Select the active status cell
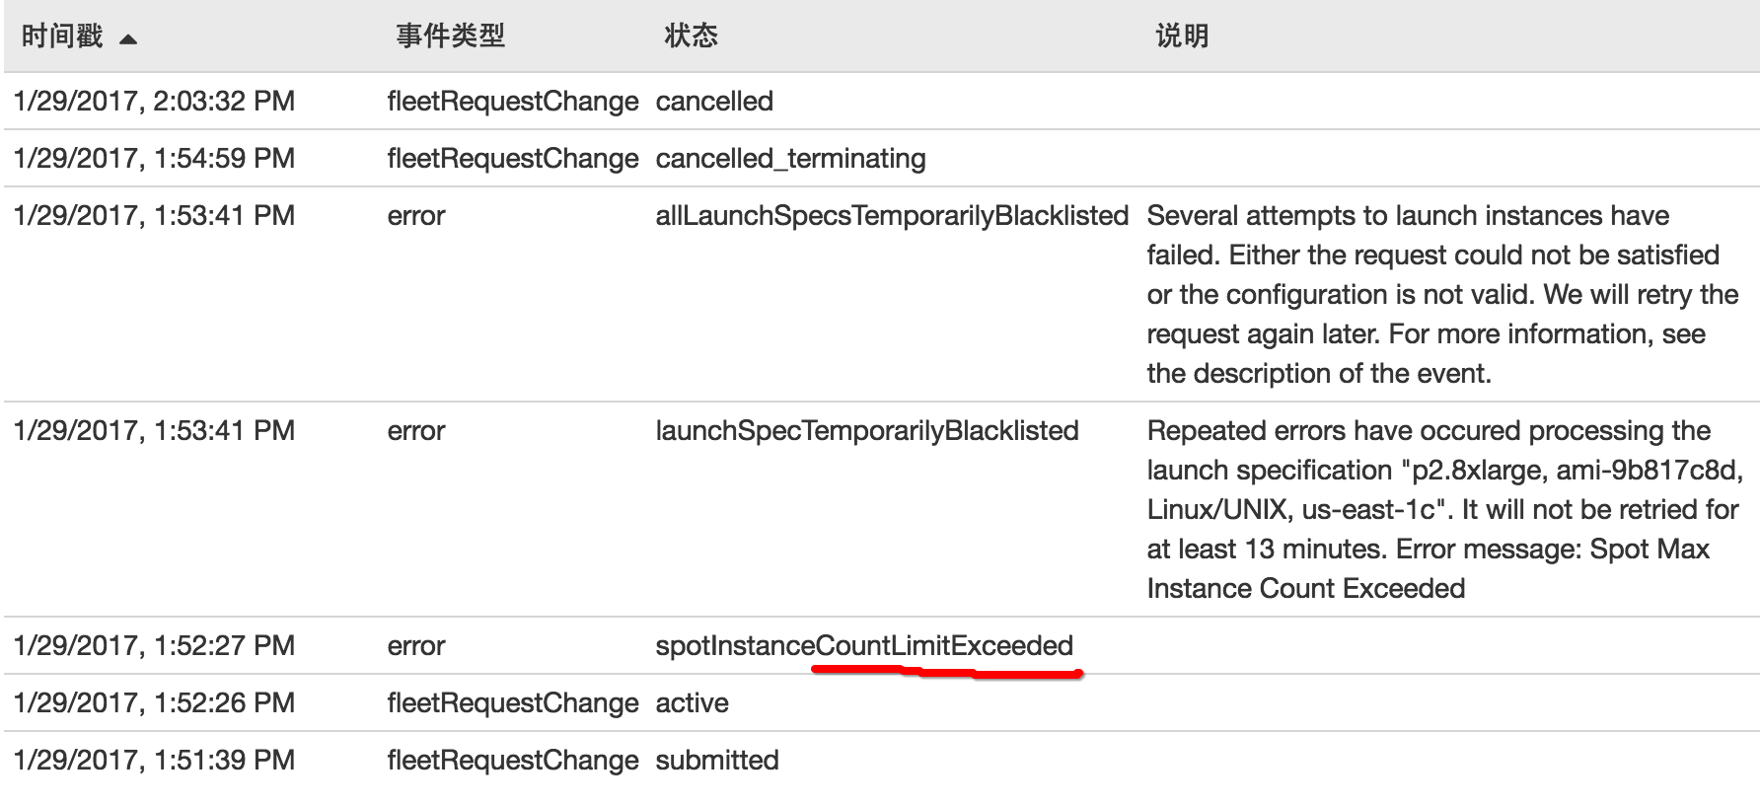 click(692, 703)
